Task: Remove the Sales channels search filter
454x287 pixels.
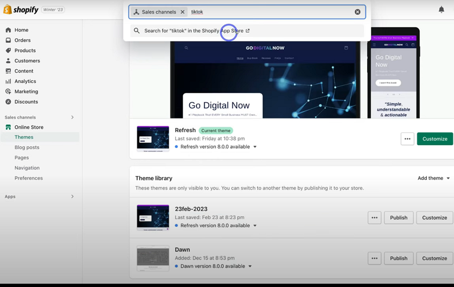Action: click(182, 12)
